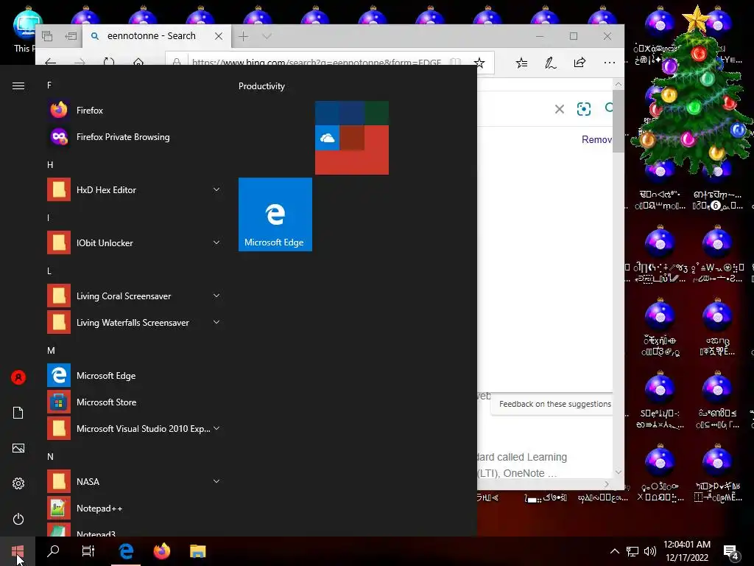The image size is (754, 566).
Task: Click Feedback on these suggestions link
Action: click(x=555, y=404)
